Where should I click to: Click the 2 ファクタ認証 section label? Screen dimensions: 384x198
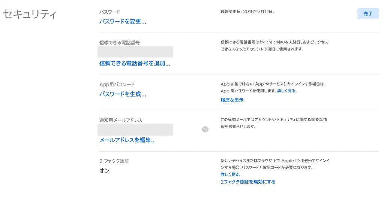point(117,161)
